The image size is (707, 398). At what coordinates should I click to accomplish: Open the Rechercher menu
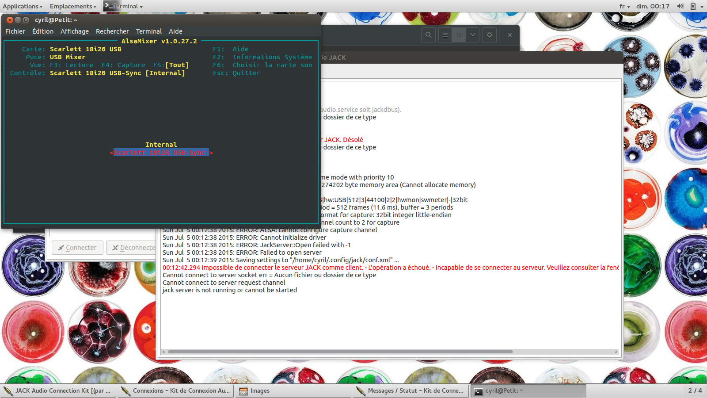(112, 31)
